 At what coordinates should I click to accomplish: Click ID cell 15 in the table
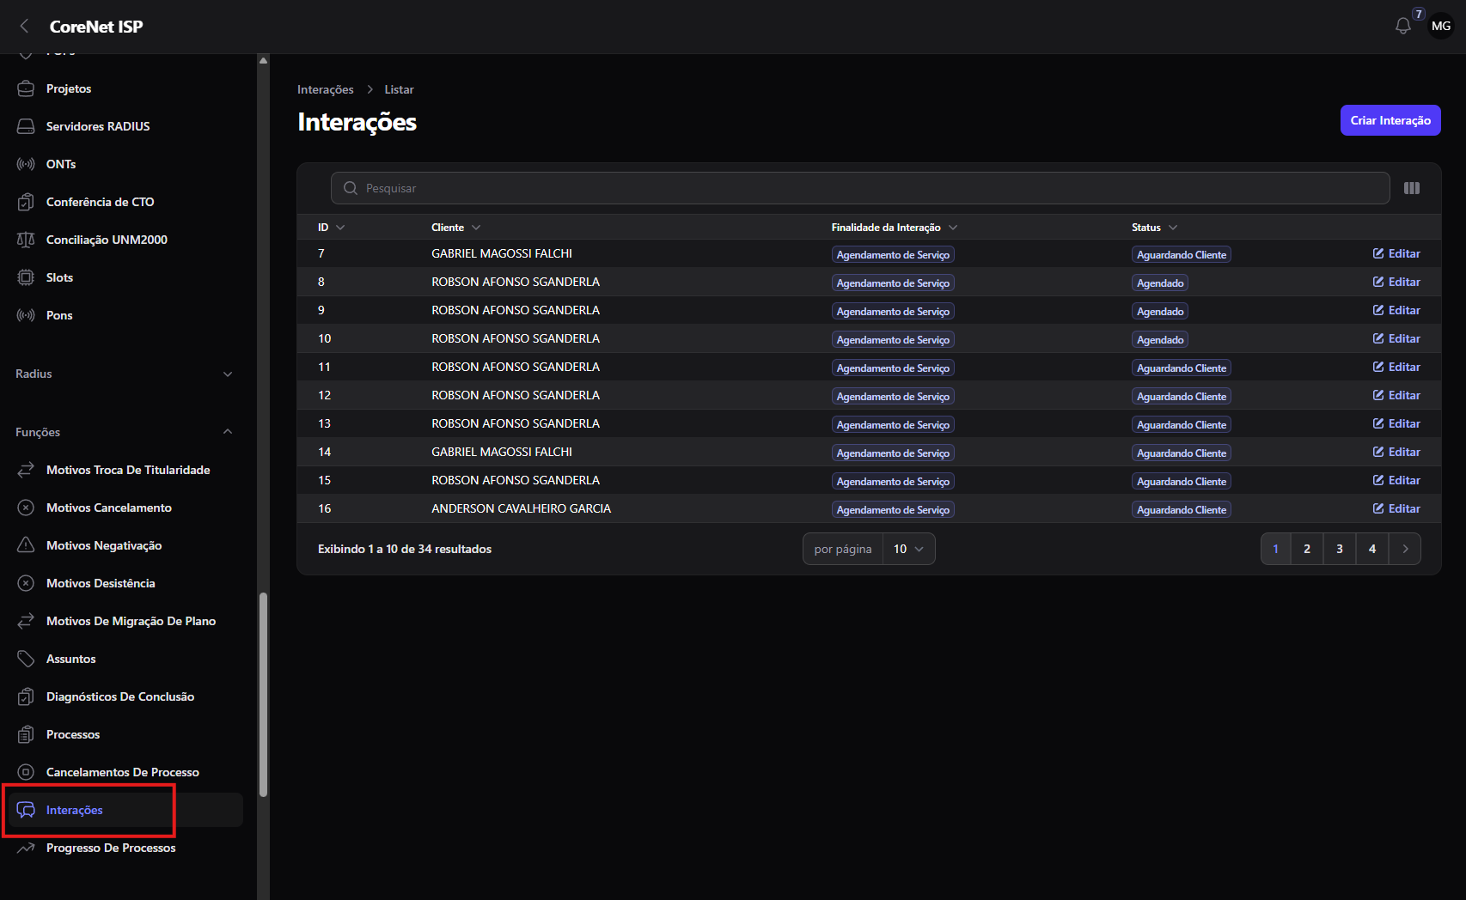[325, 480]
